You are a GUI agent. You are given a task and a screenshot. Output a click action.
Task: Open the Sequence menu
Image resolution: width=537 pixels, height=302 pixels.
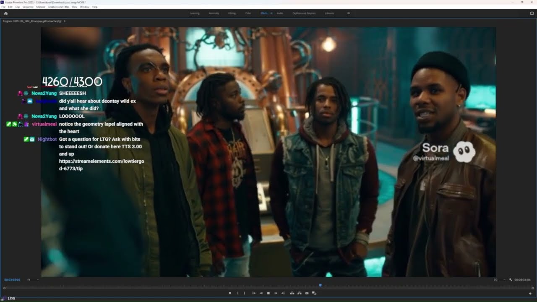[x=28, y=7]
